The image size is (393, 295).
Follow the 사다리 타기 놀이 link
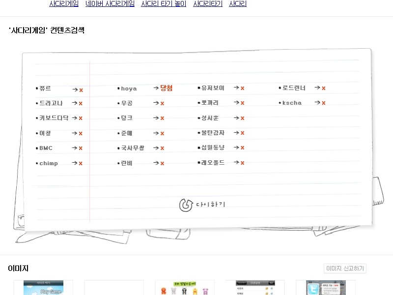[164, 3]
